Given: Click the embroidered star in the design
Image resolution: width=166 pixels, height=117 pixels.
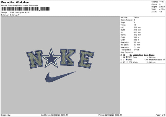Looking at the screenshot, I should pos(51,58).
